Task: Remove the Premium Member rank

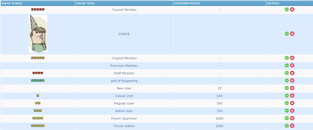Action: [292, 65]
